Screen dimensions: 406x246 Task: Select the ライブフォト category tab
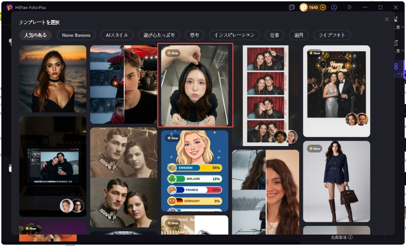[332, 35]
